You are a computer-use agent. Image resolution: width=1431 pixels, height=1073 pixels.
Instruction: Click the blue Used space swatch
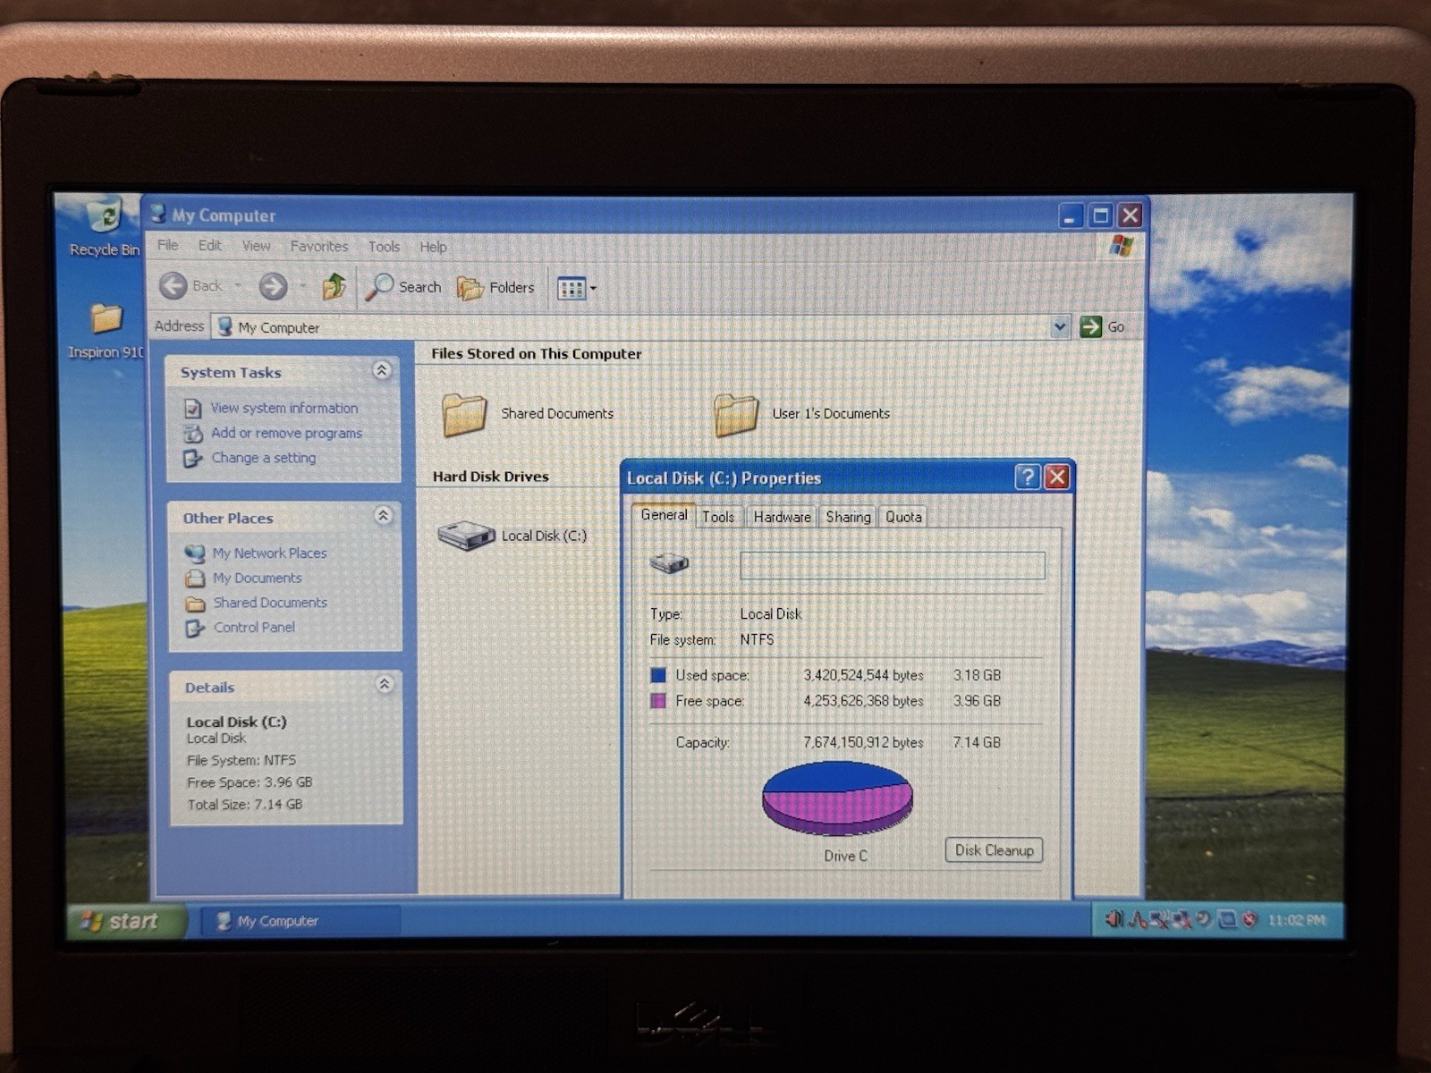[658, 675]
